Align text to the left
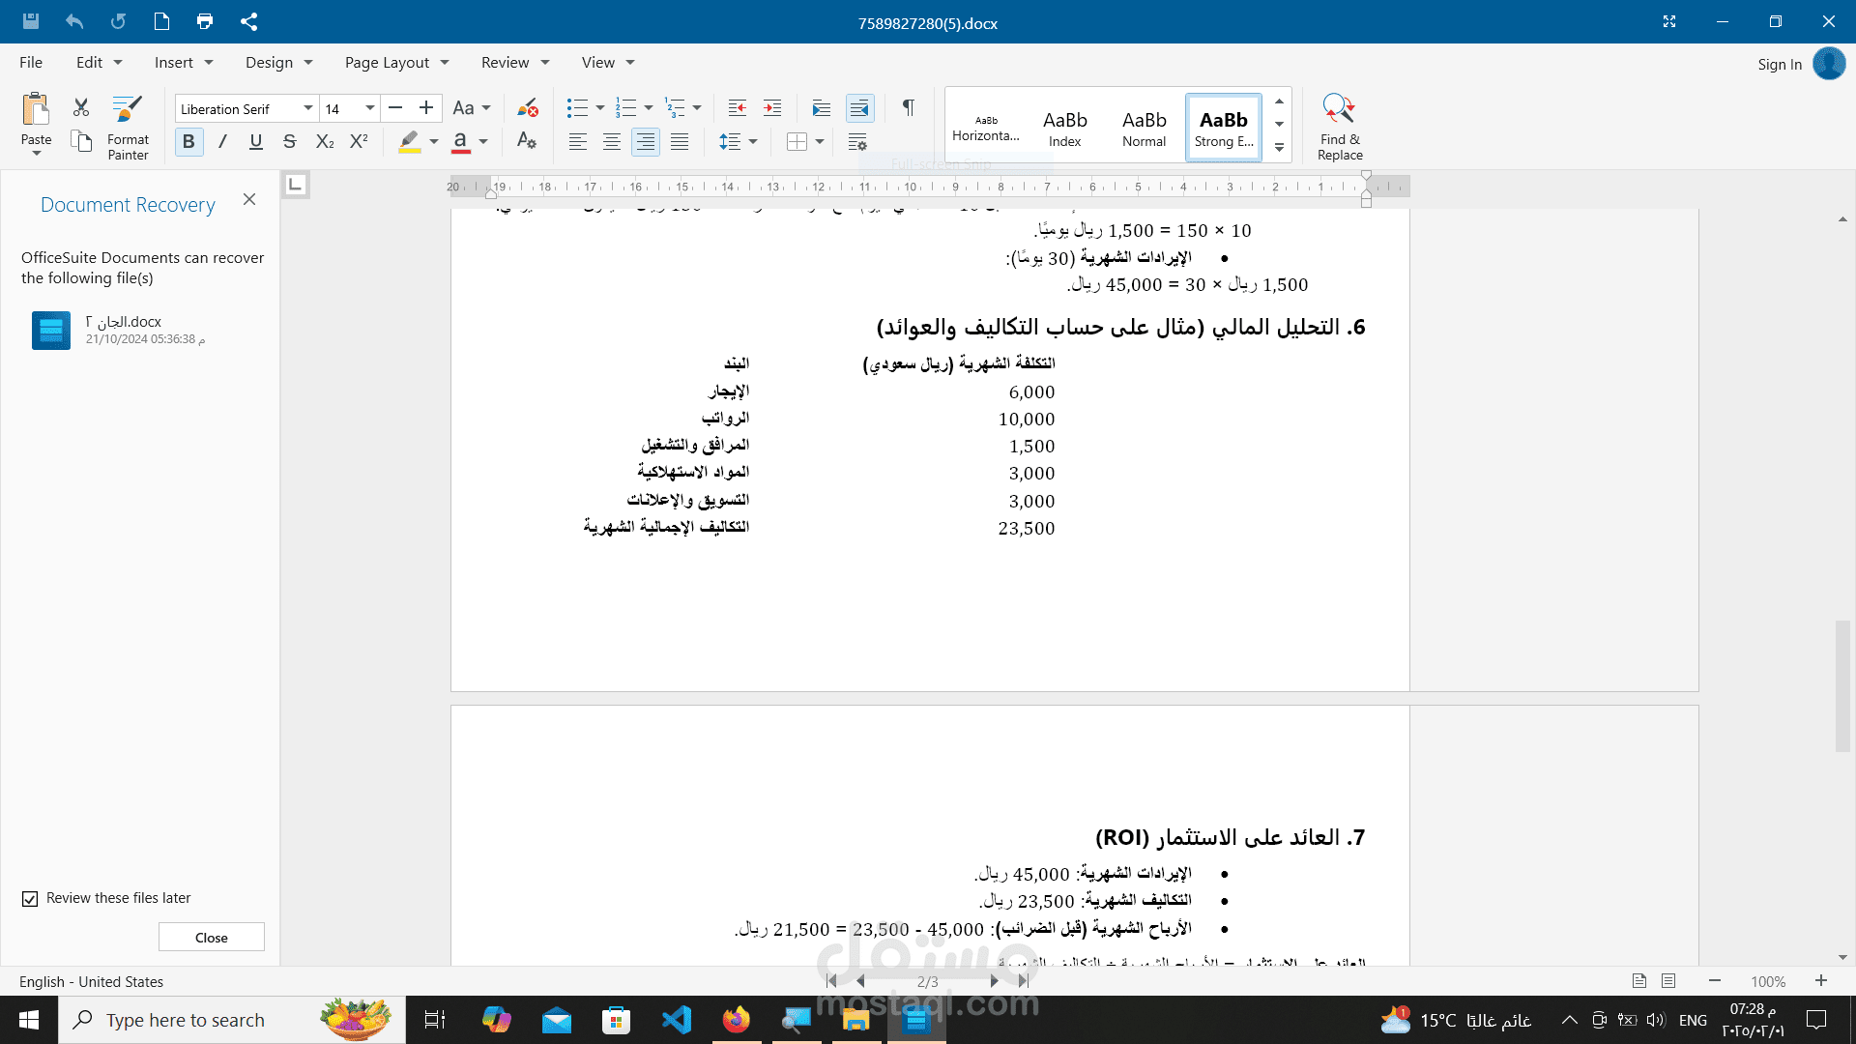 (578, 142)
